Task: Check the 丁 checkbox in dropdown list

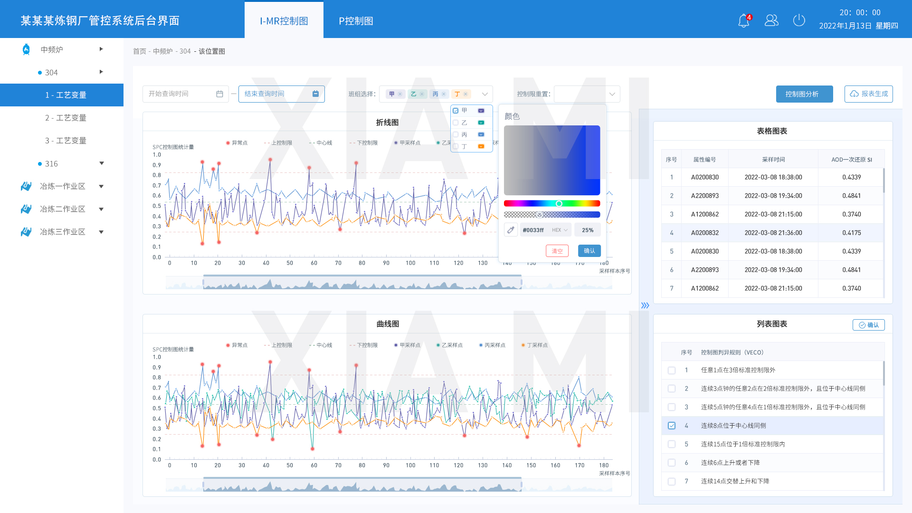Action: pos(456,146)
